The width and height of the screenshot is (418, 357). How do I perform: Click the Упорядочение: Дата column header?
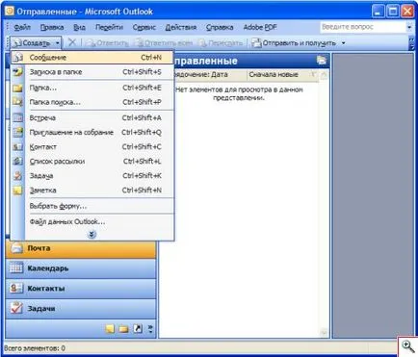tap(210, 75)
